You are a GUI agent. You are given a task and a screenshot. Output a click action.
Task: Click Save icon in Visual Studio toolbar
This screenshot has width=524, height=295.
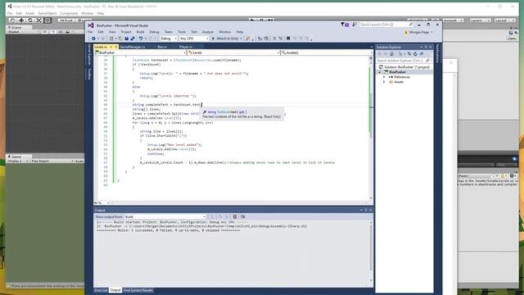tap(126, 39)
